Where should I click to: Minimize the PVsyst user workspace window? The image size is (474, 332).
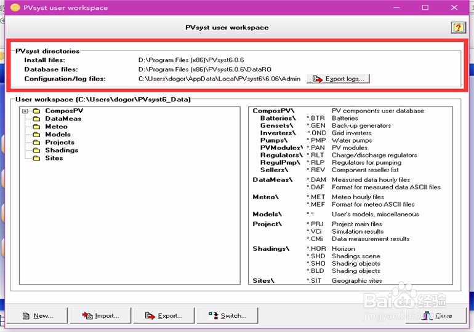pos(396,7)
